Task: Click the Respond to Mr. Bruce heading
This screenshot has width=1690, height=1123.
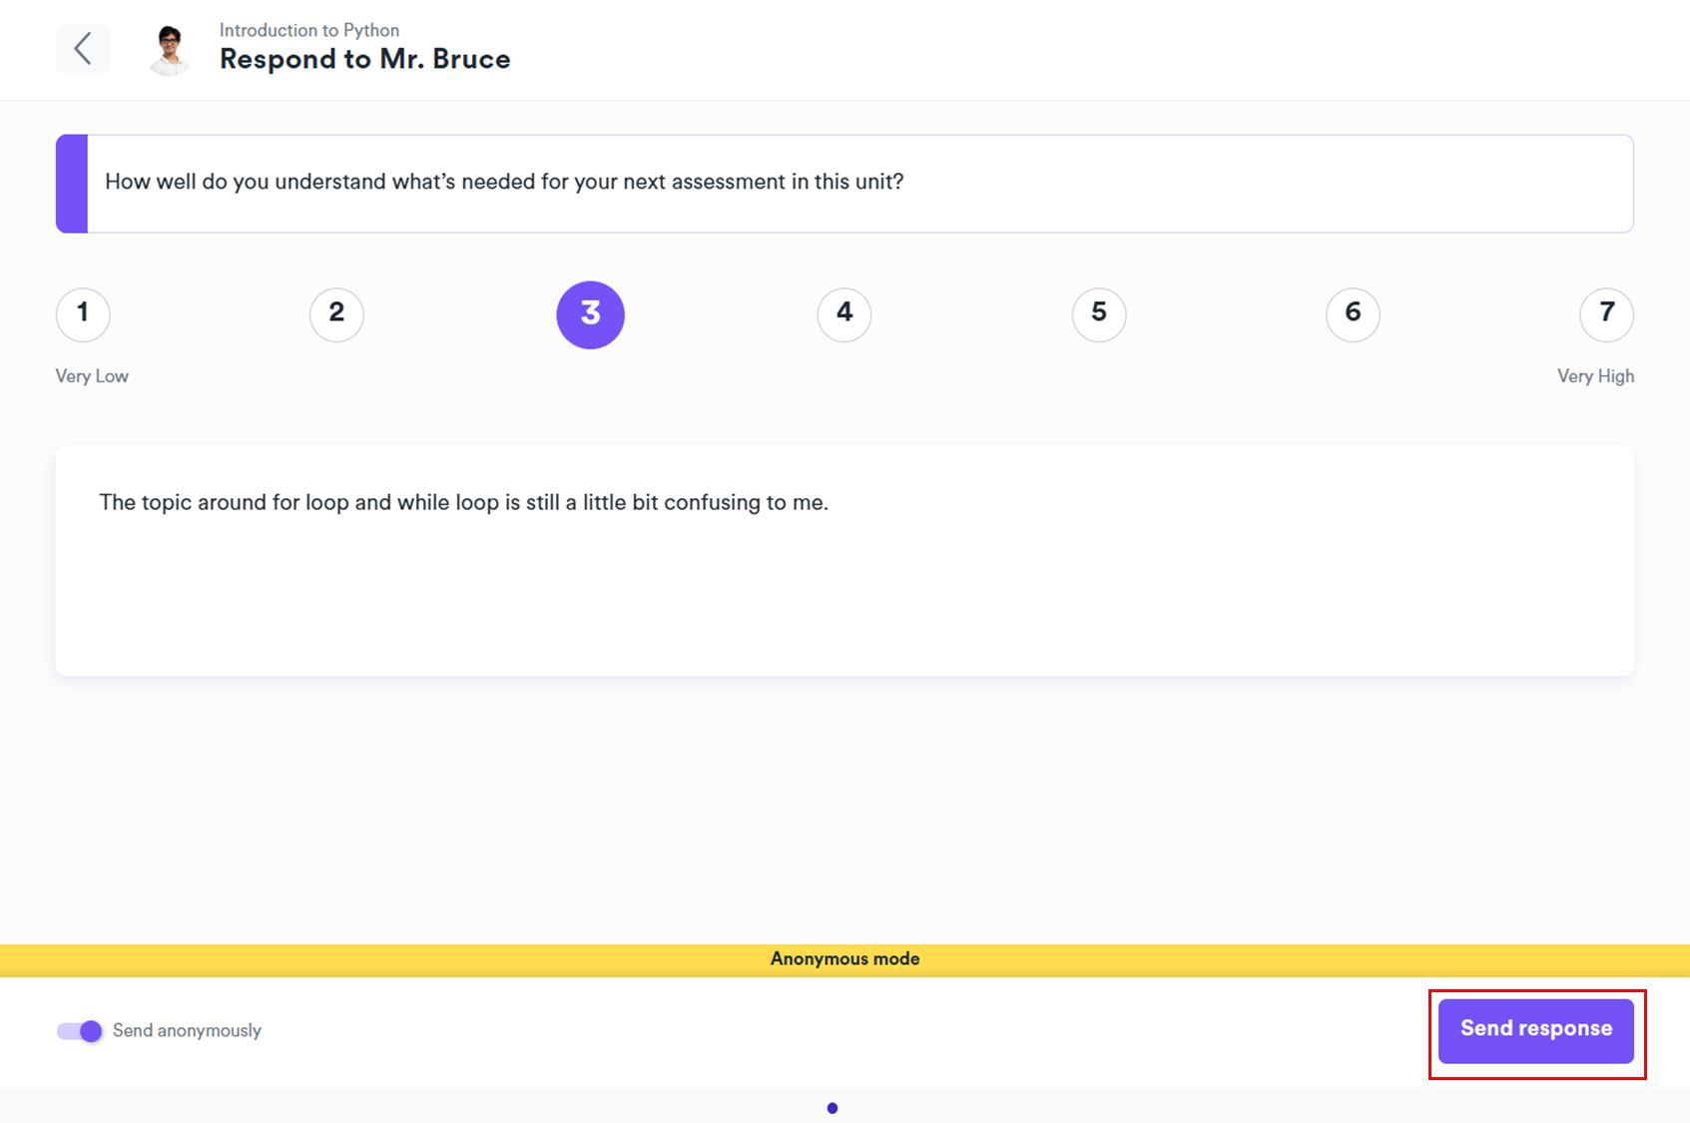Action: click(364, 60)
